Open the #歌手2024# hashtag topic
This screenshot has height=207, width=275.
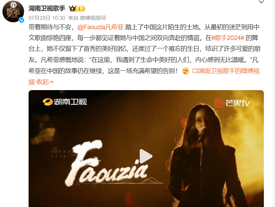(x=228, y=38)
